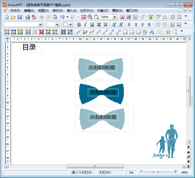Viewport: 195px width, 178px height.
Task: Show more formatting toolbar buttons
Action: (x=186, y=23)
